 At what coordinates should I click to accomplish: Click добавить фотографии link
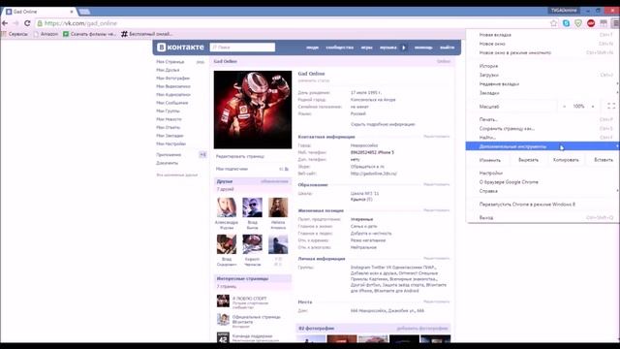click(x=422, y=328)
